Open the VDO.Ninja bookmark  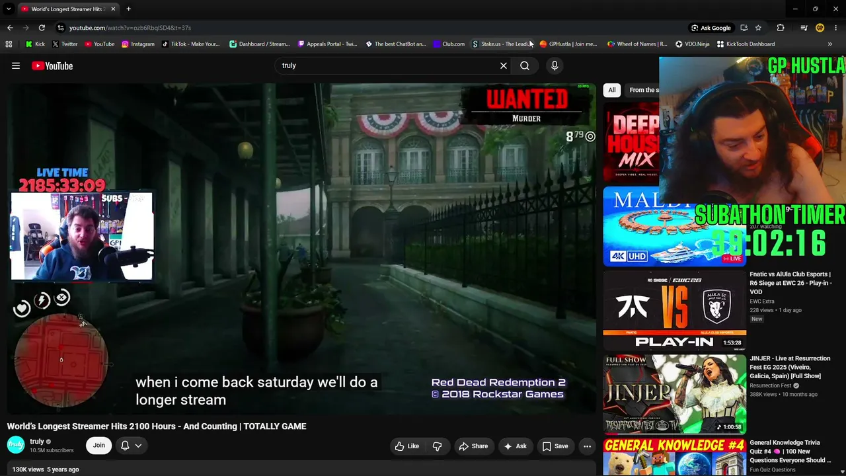[692, 44]
